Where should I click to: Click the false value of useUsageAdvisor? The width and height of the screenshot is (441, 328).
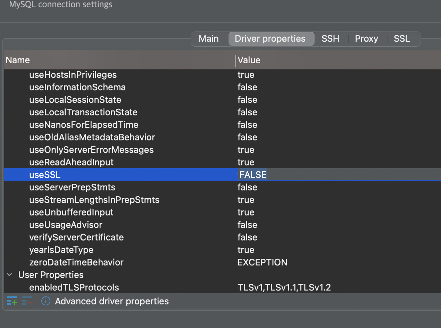[247, 225]
